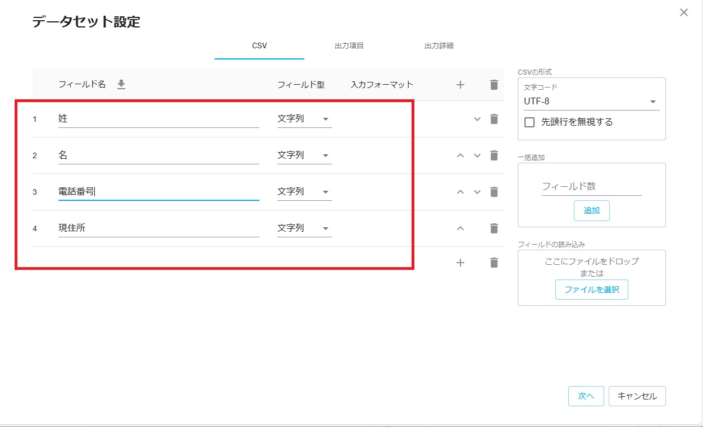Image resolution: width=703 pixels, height=427 pixels.
Task: Open field type dropdown for 電話番号
Action: click(x=304, y=192)
